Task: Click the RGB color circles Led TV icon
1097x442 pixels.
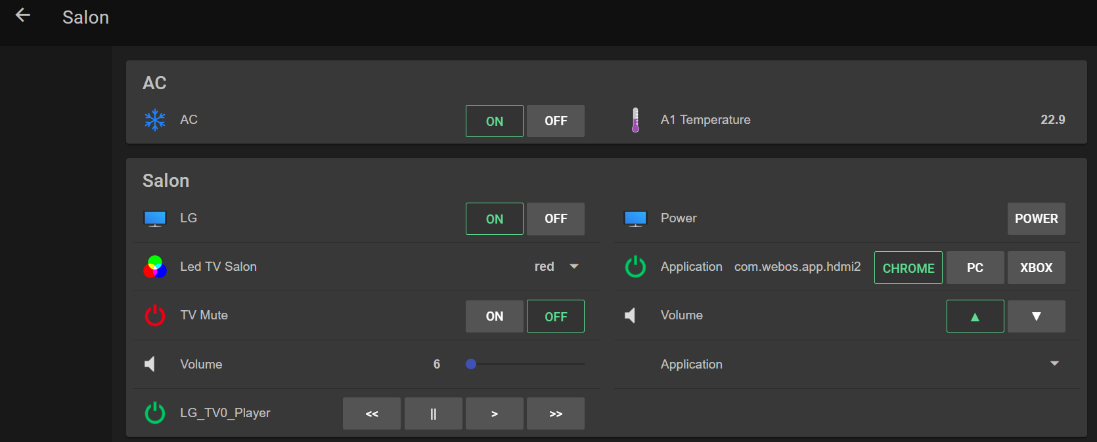Action: point(155,267)
